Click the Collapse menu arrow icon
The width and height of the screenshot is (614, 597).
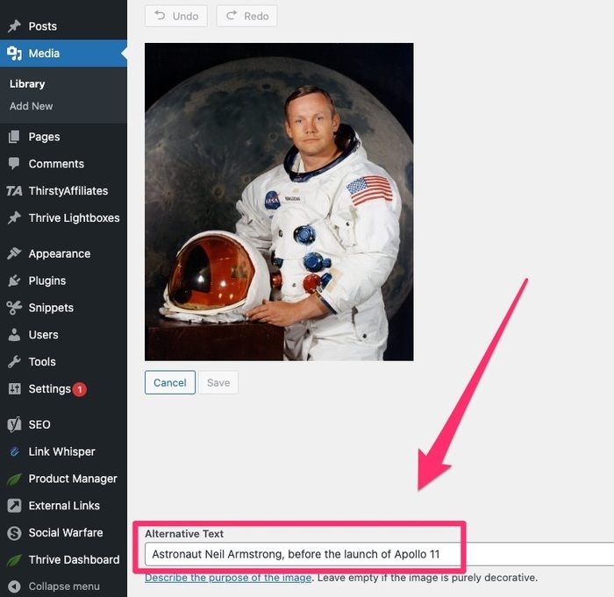[15, 586]
